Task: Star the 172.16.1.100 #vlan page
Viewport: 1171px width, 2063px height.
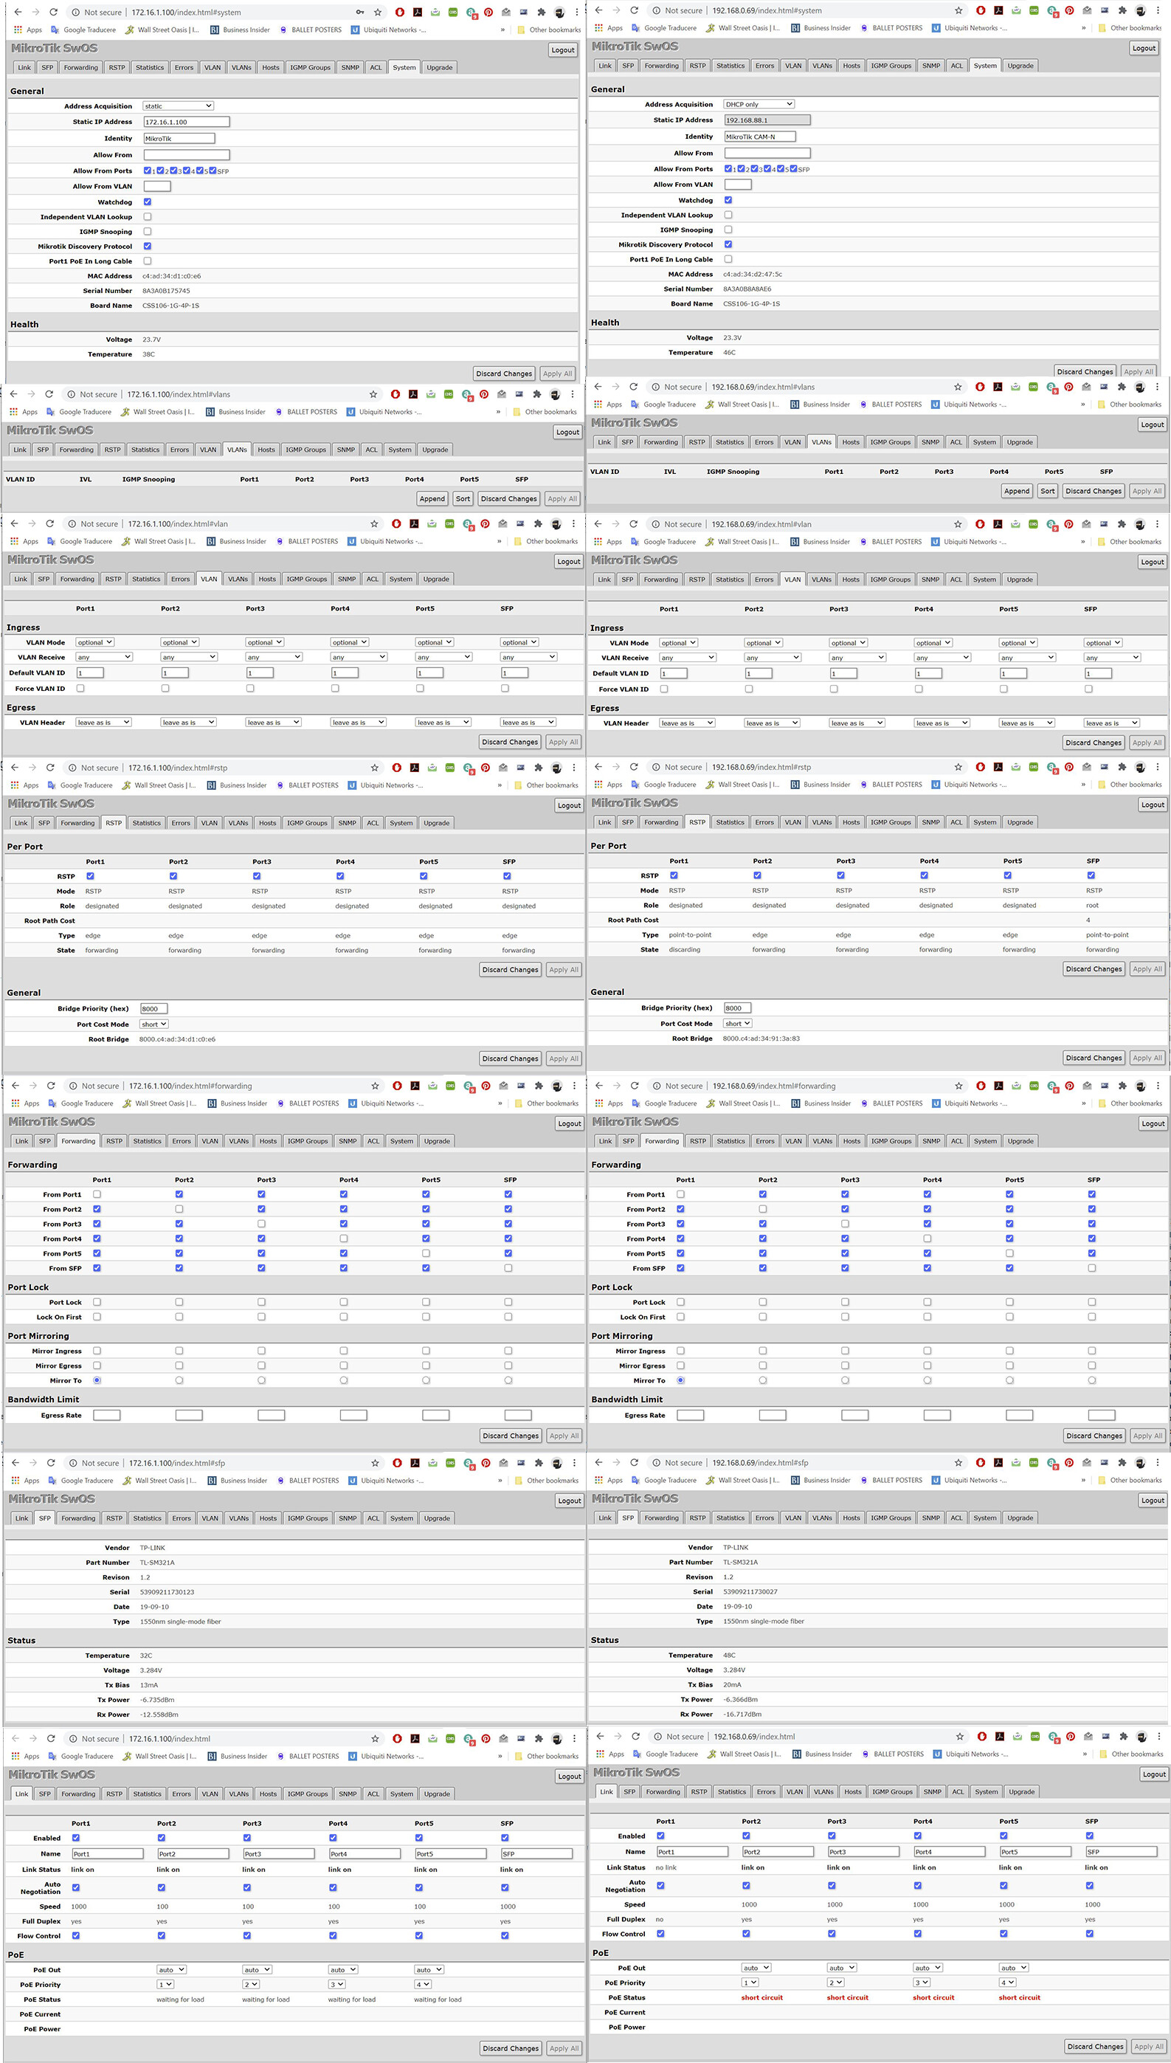Action: (x=374, y=523)
